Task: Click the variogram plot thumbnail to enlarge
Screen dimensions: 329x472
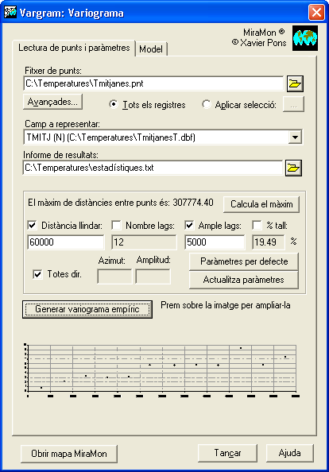Action: [162, 370]
